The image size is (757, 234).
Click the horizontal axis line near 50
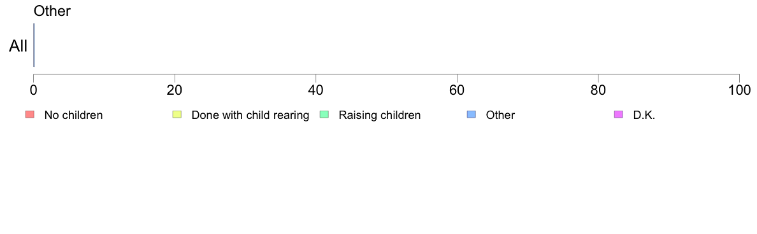[386, 74]
